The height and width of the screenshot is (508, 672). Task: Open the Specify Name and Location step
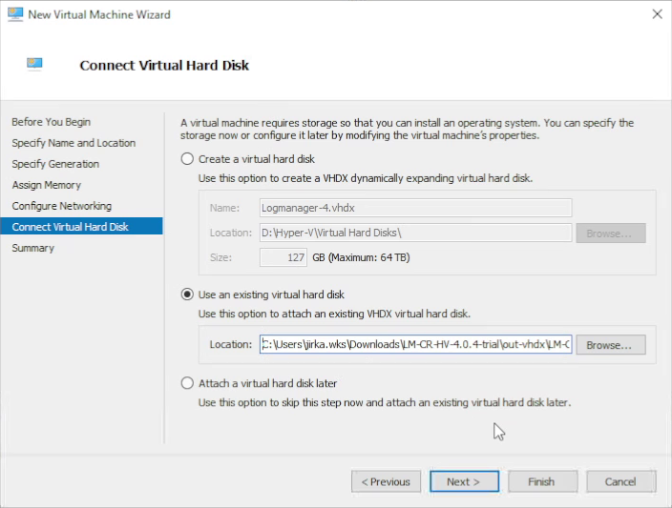tap(73, 143)
